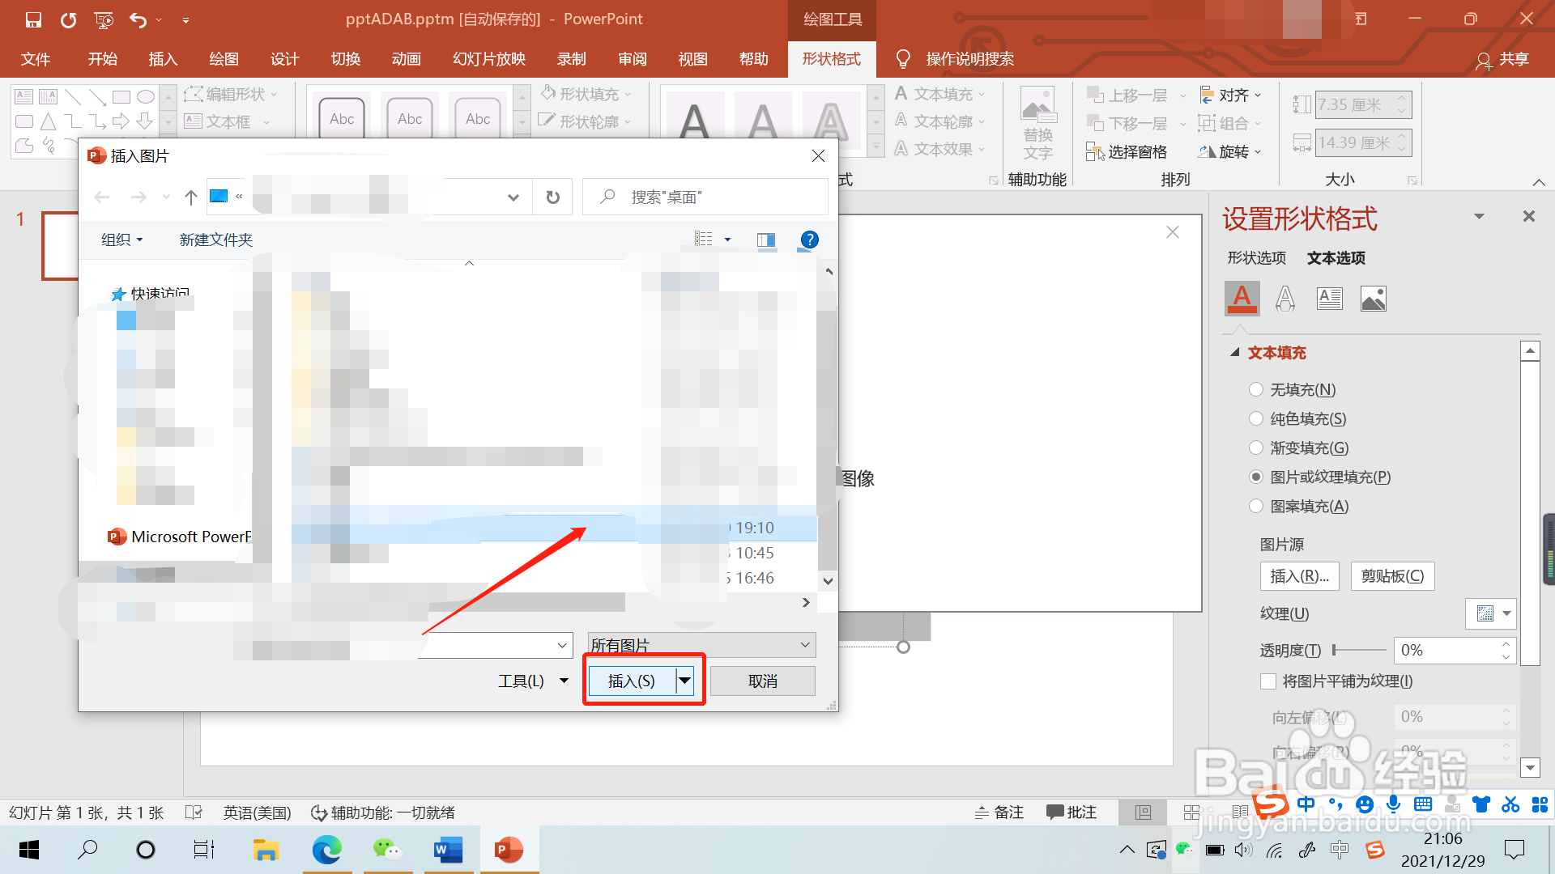This screenshot has height=874, width=1555.
Task: Open the Design ribbon tab
Action: [284, 59]
